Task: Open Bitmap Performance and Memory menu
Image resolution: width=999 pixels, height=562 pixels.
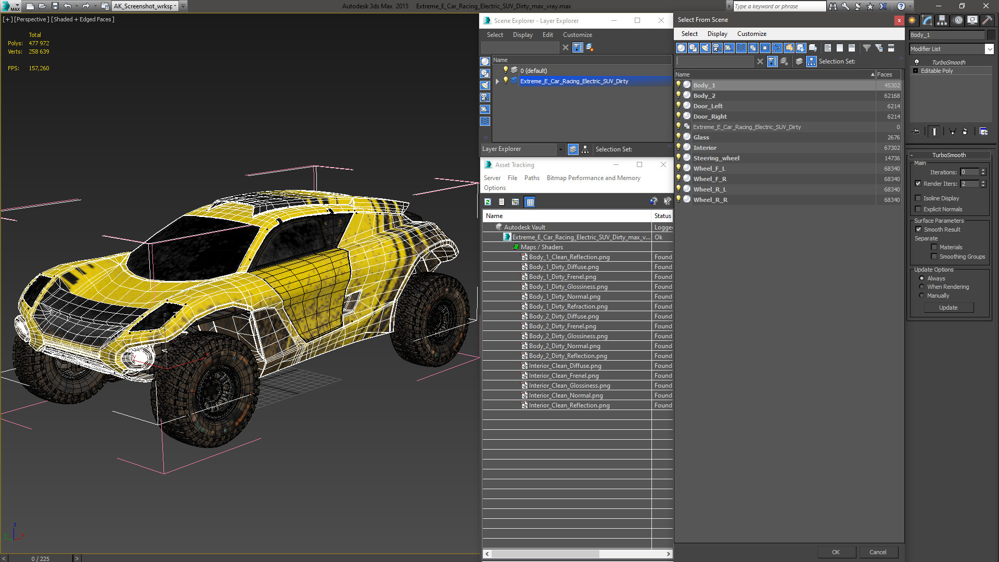Action: click(x=593, y=178)
